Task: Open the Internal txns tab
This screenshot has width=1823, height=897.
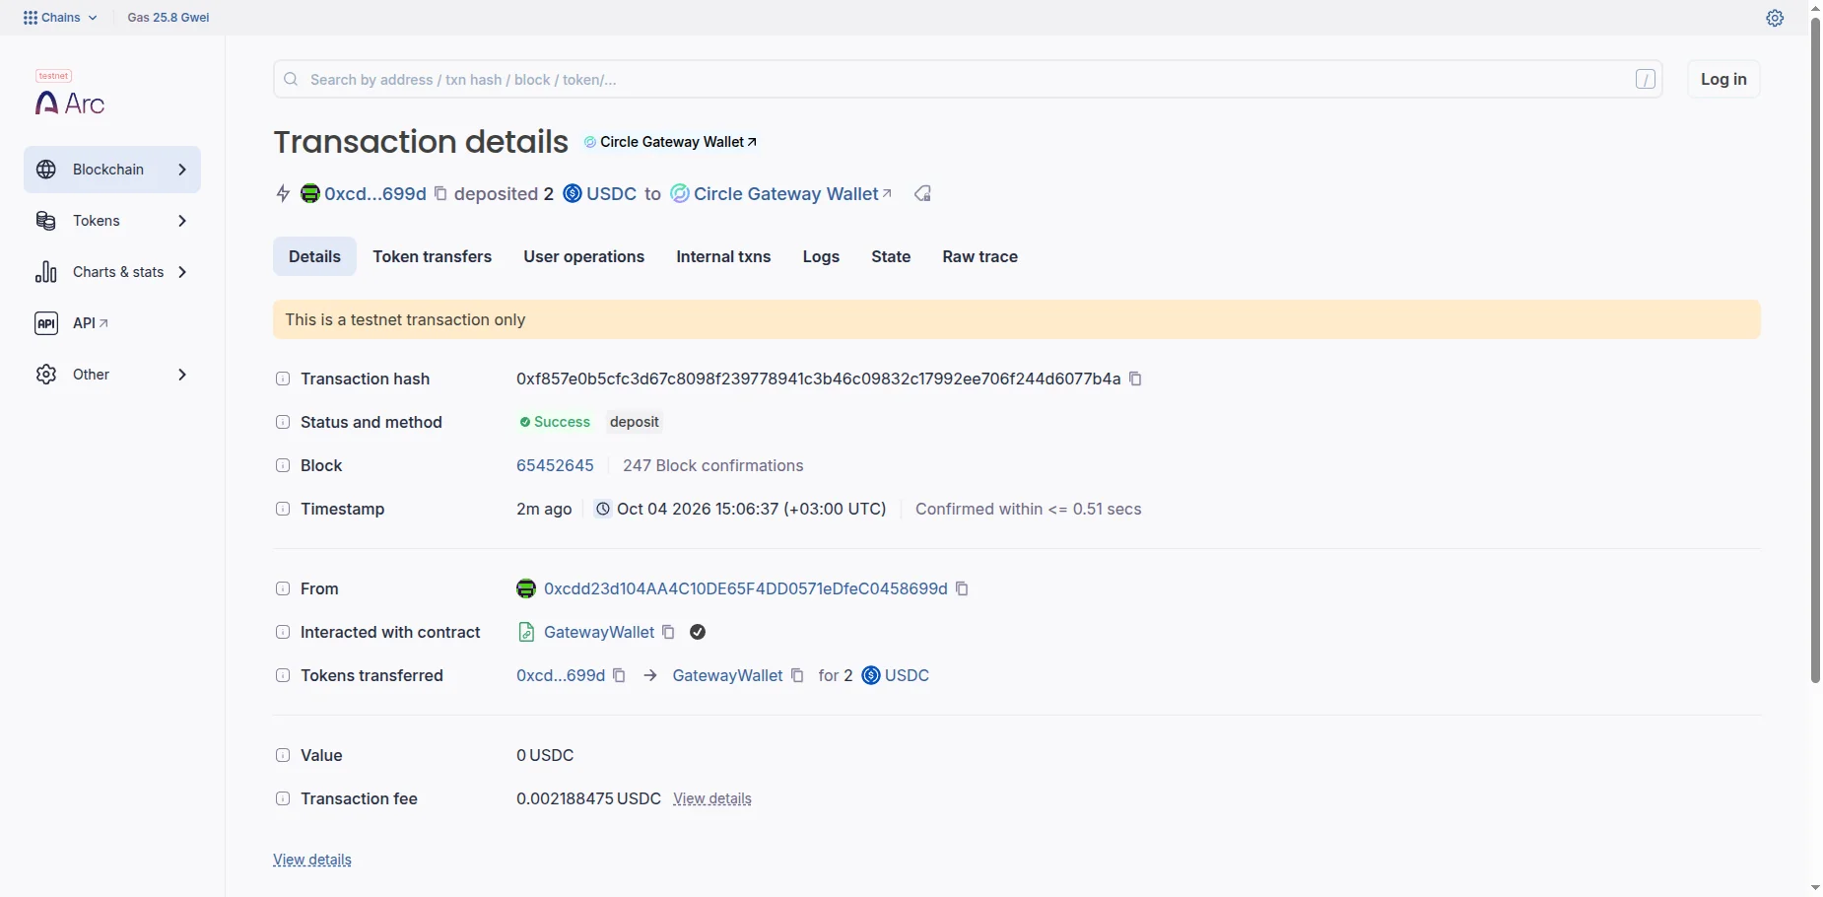Action: point(723,256)
